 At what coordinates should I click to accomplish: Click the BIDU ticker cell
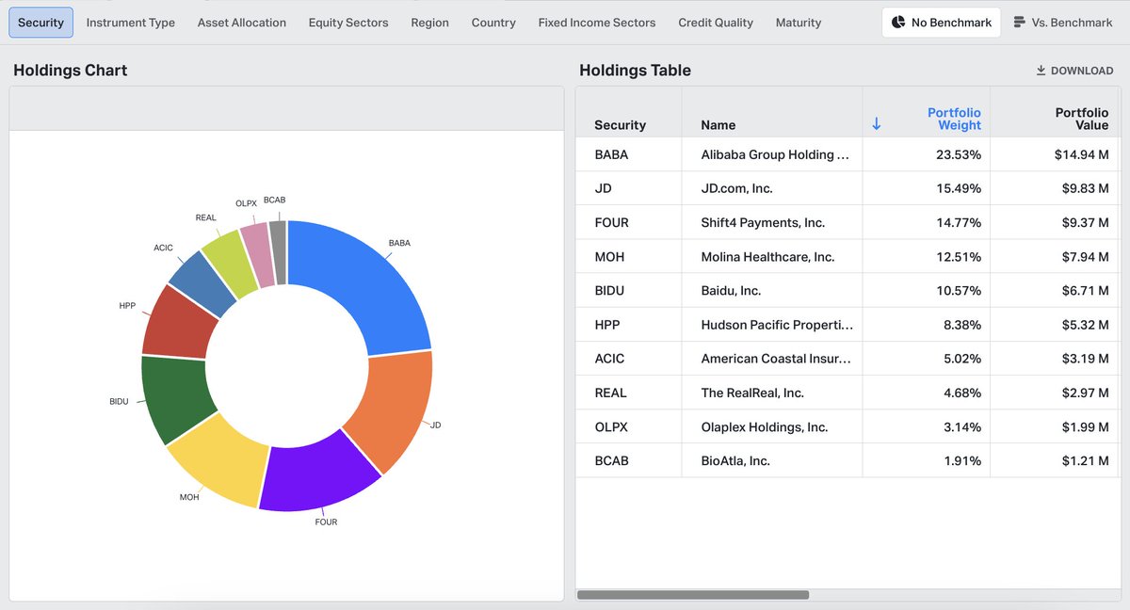pyautogui.click(x=628, y=290)
